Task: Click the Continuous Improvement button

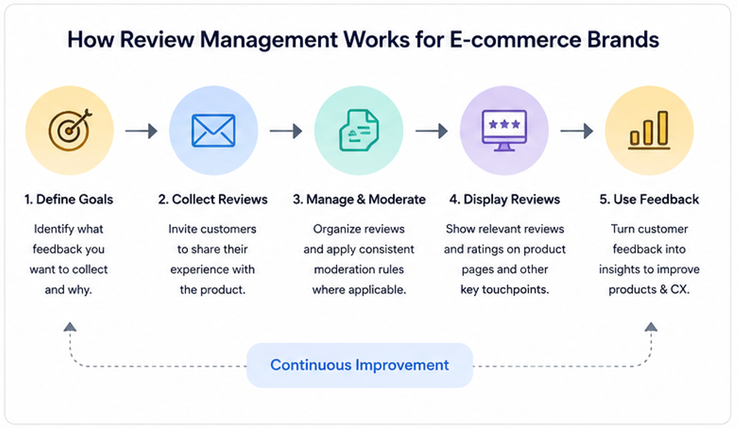Action: (359, 365)
